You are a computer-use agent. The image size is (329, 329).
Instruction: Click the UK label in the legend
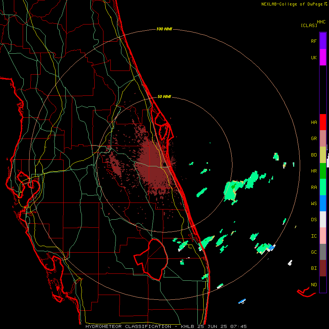pos(314,57)
